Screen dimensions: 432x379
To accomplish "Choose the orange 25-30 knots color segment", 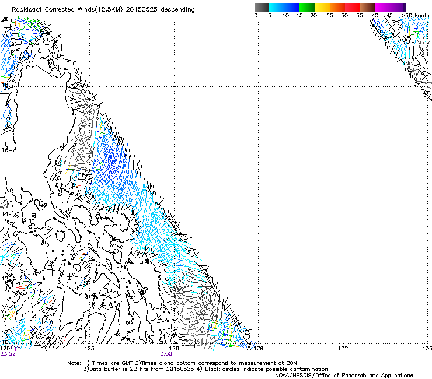I will point(337,7).
